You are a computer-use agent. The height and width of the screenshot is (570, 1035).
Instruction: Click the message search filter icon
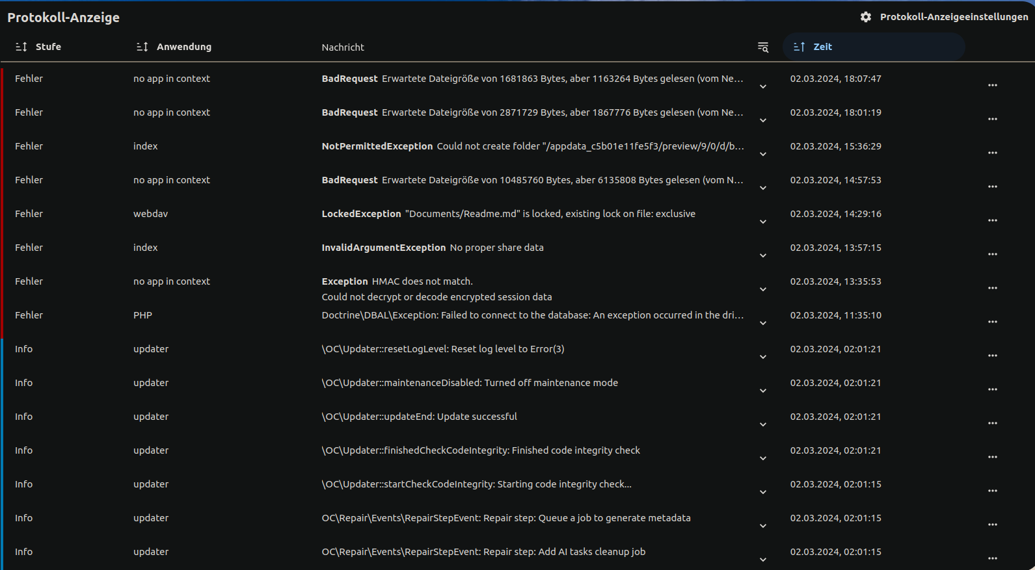763,47
